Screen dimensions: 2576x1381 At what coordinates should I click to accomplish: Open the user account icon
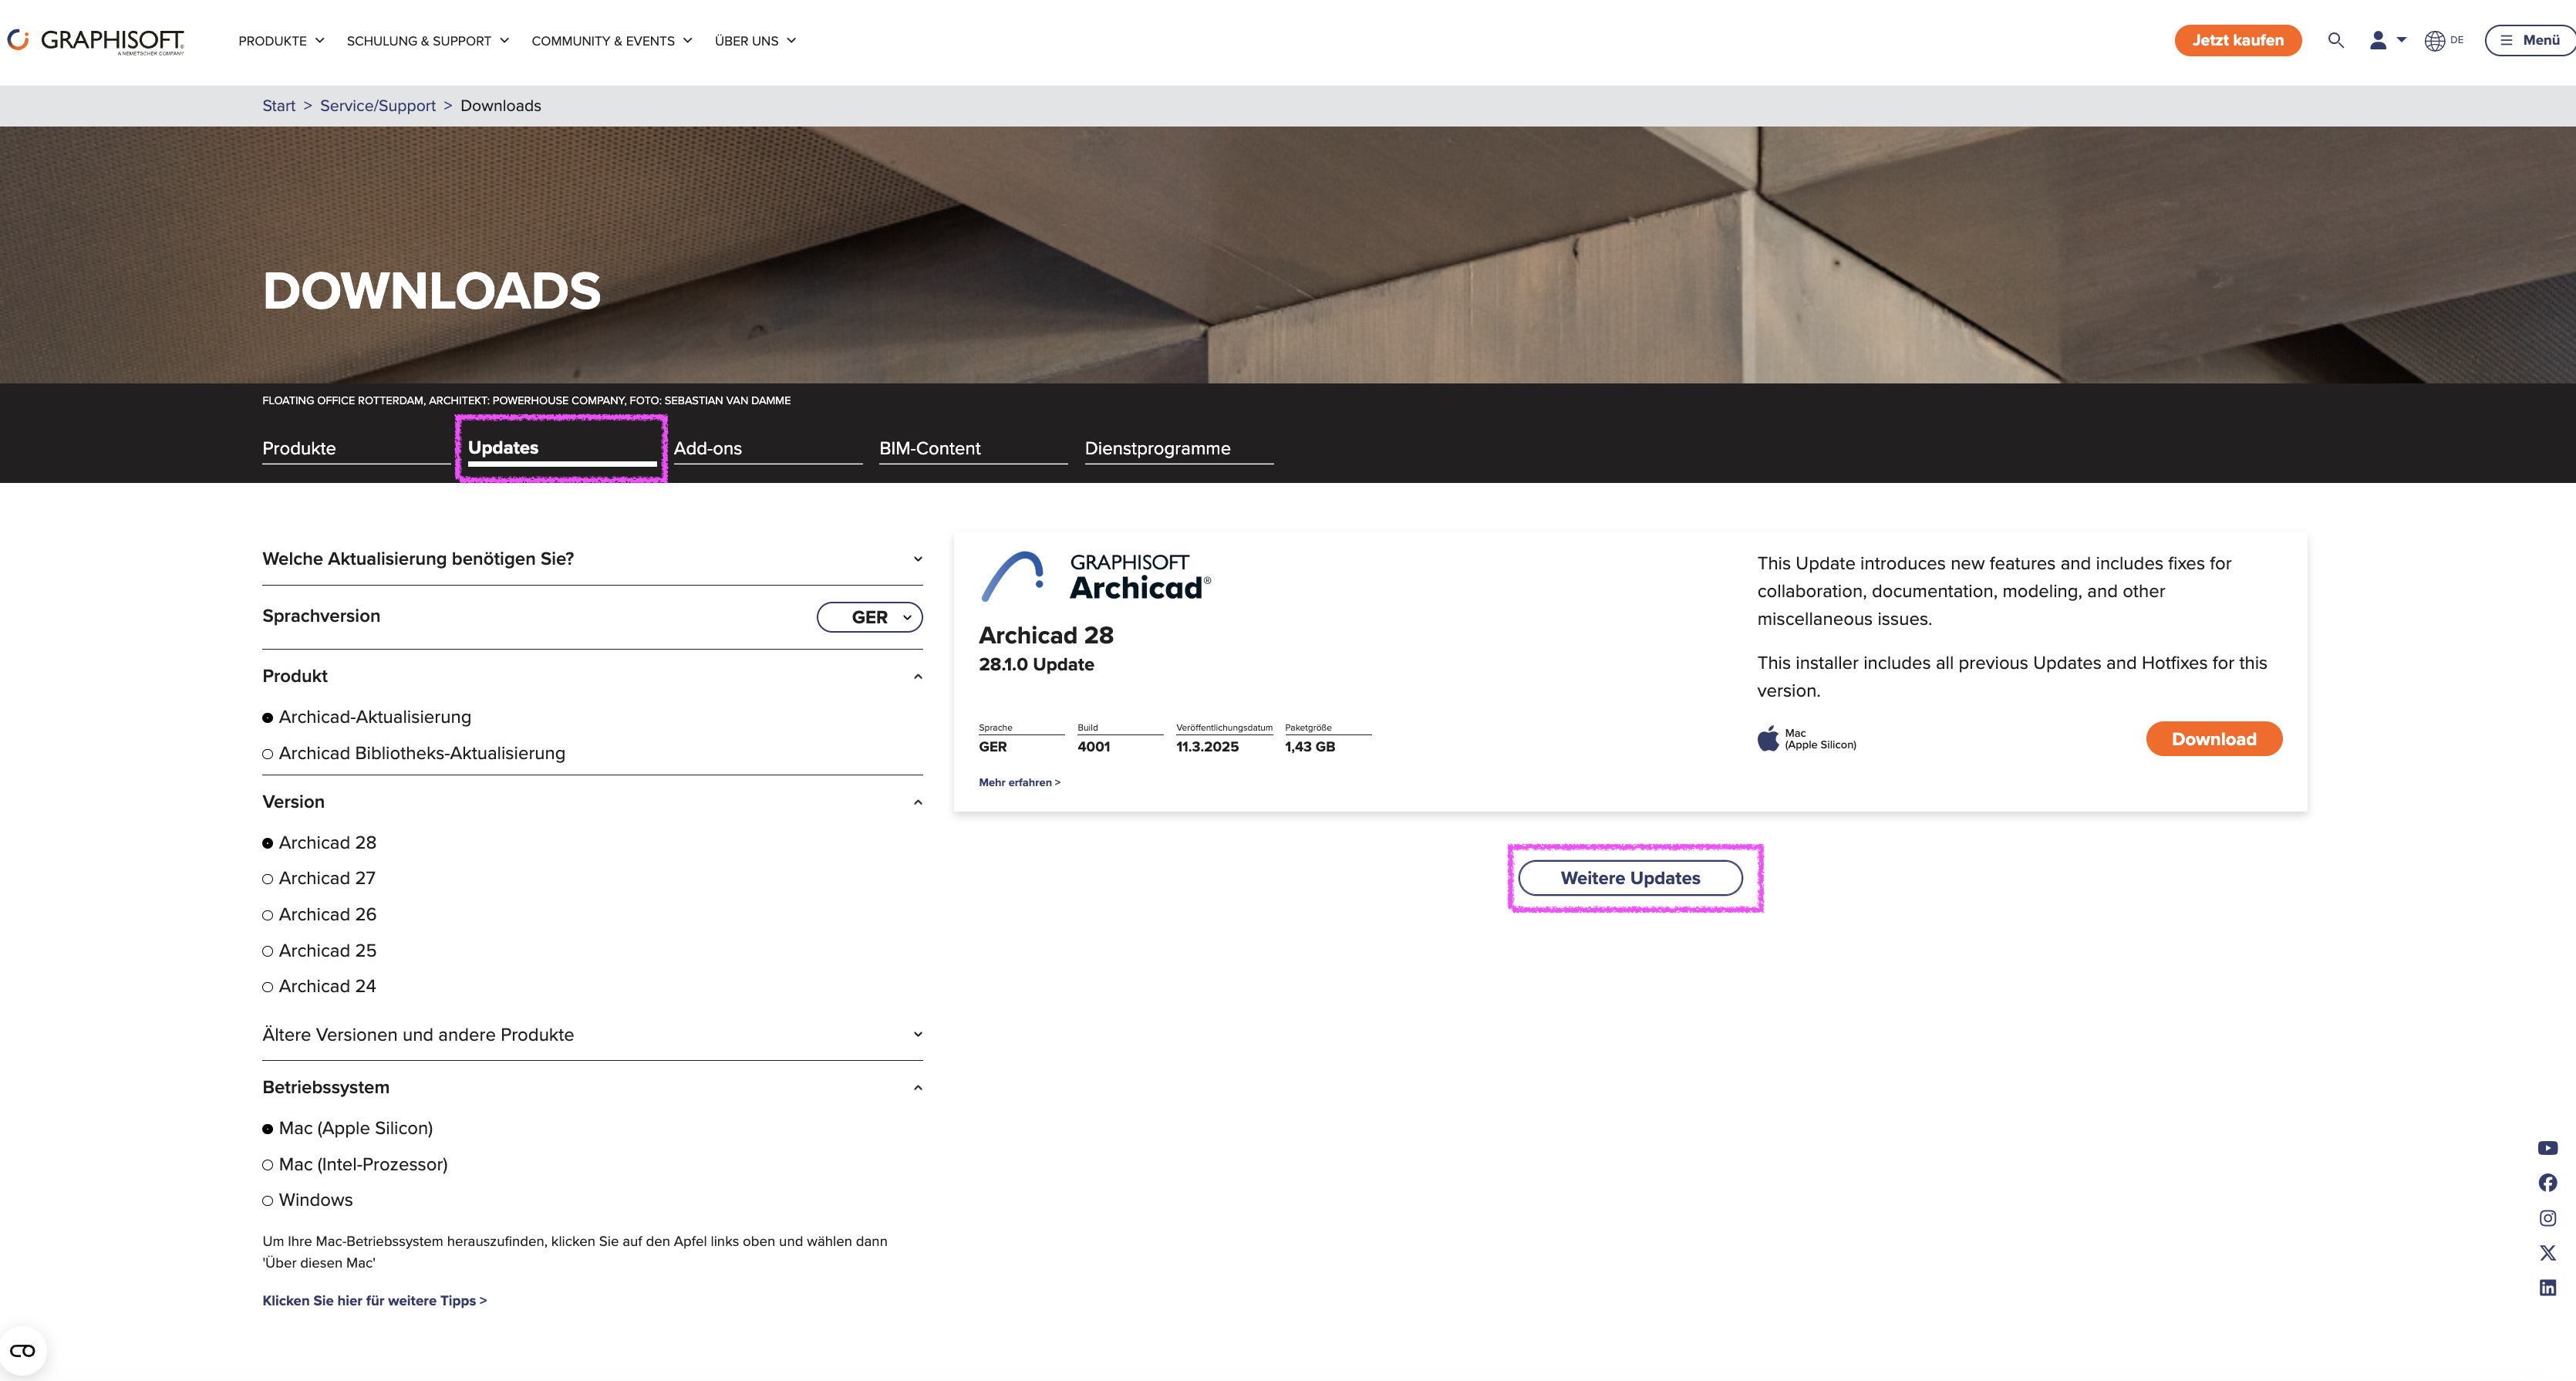[2378, 40]
